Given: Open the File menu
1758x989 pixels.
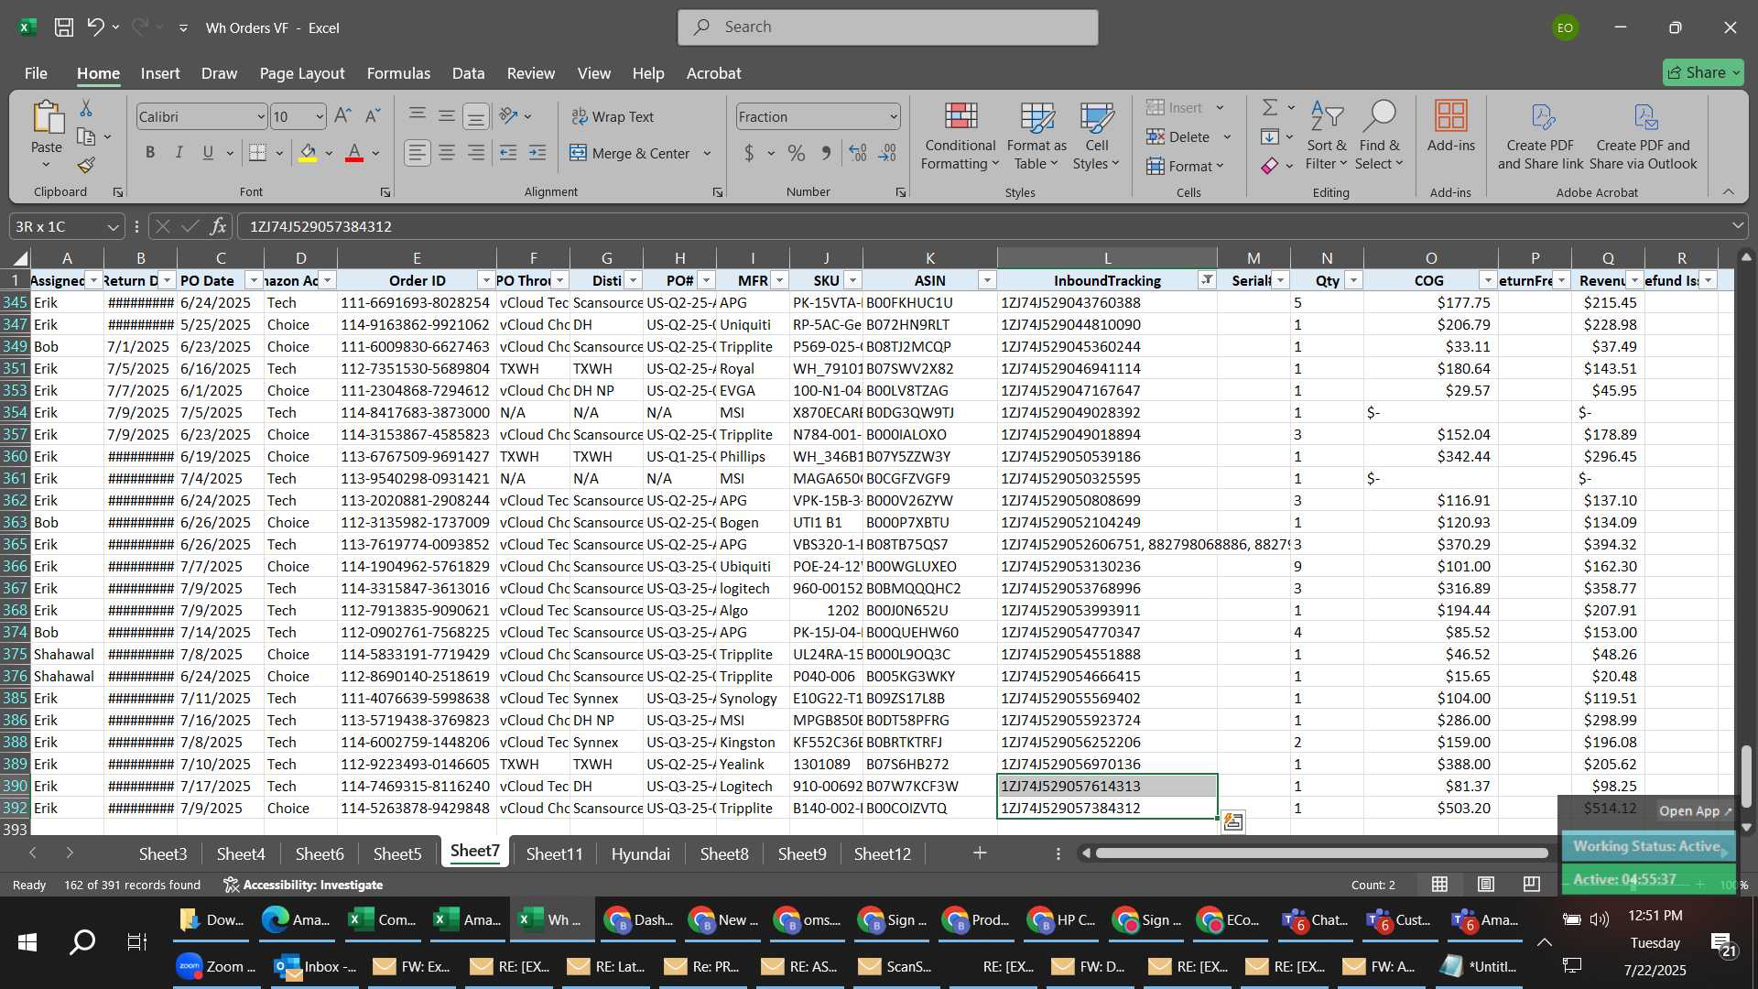Looking at the screenshot, I should click(36, 73).
